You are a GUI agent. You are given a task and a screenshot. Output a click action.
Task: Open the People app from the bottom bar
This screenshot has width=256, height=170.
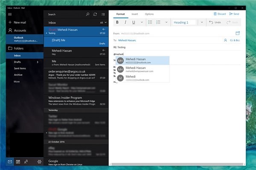(26, 161)
